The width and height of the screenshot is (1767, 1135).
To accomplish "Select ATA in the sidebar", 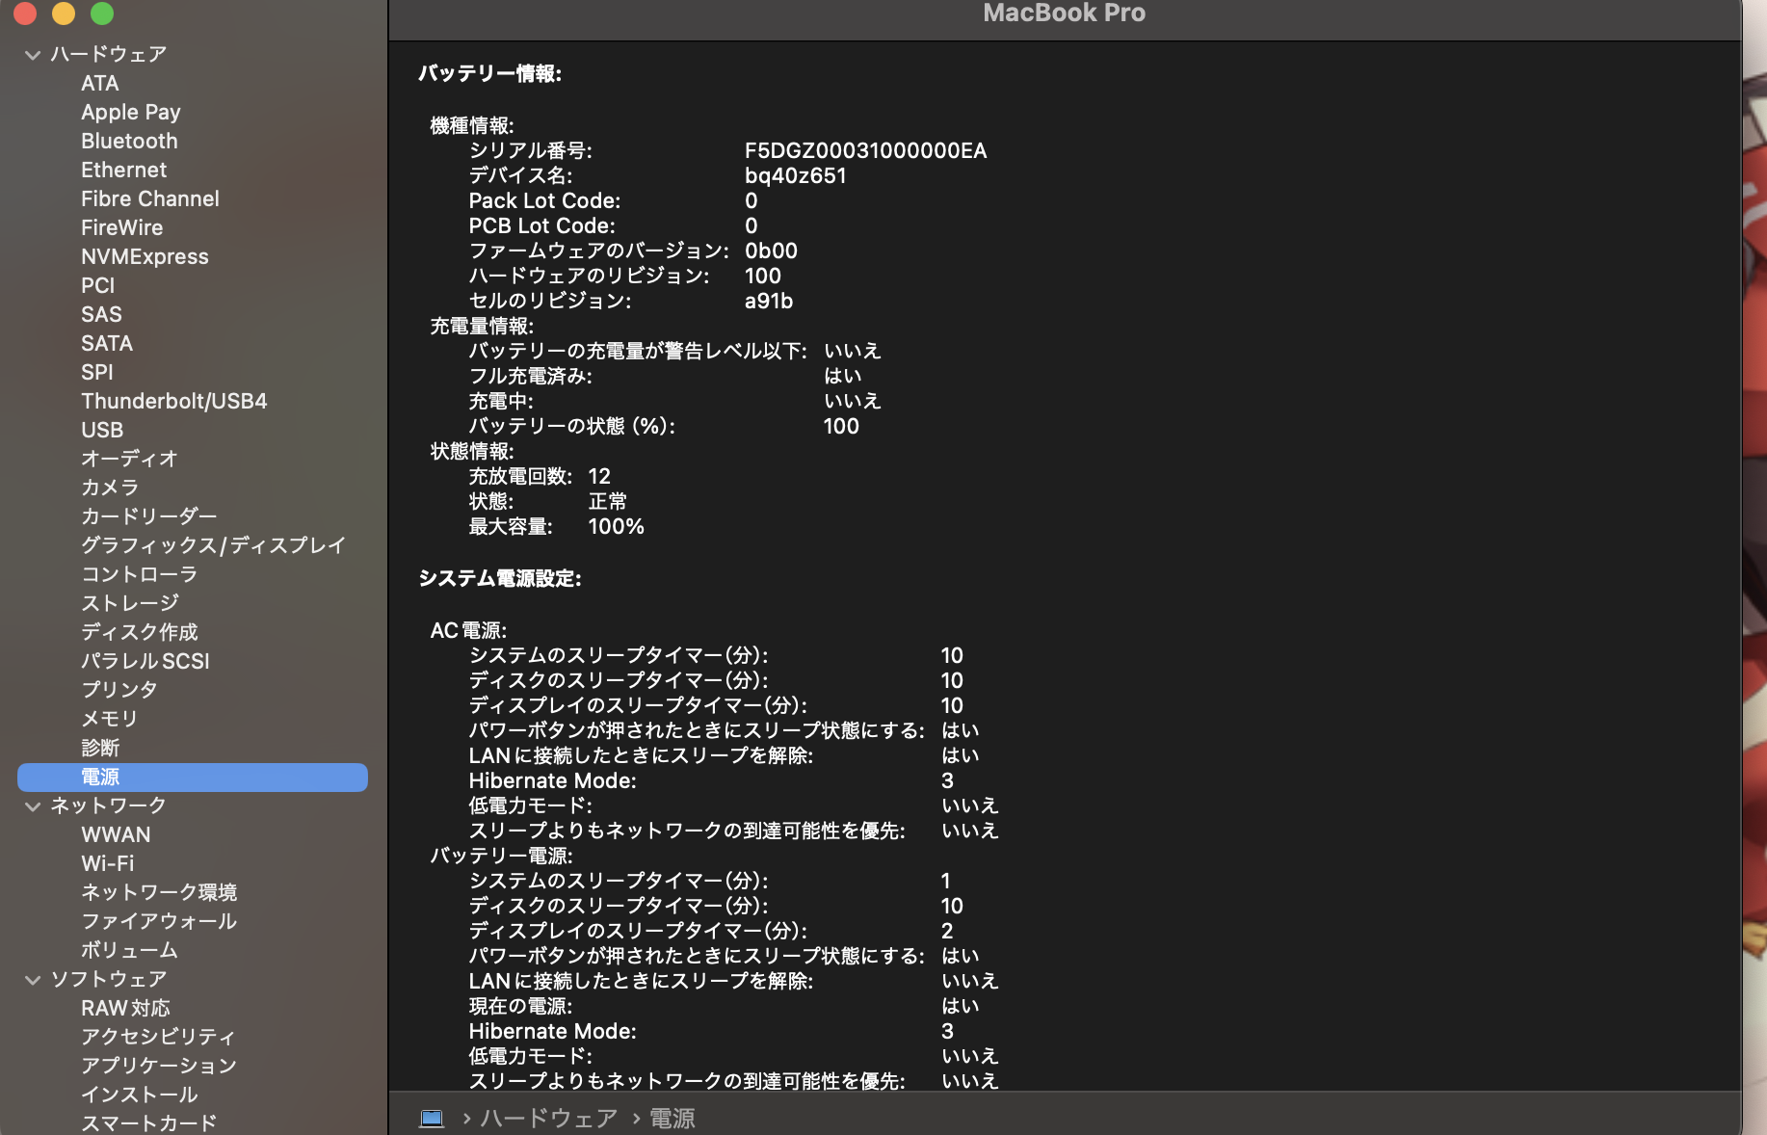I will point(100,84).
